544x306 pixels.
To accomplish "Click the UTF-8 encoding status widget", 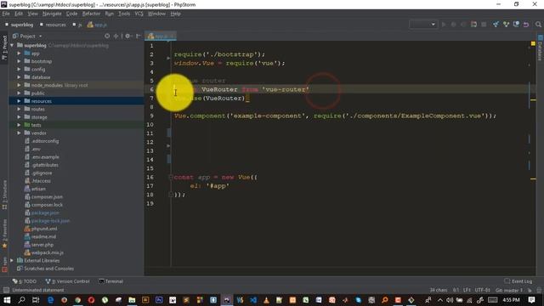I will (x=482, y=290).
